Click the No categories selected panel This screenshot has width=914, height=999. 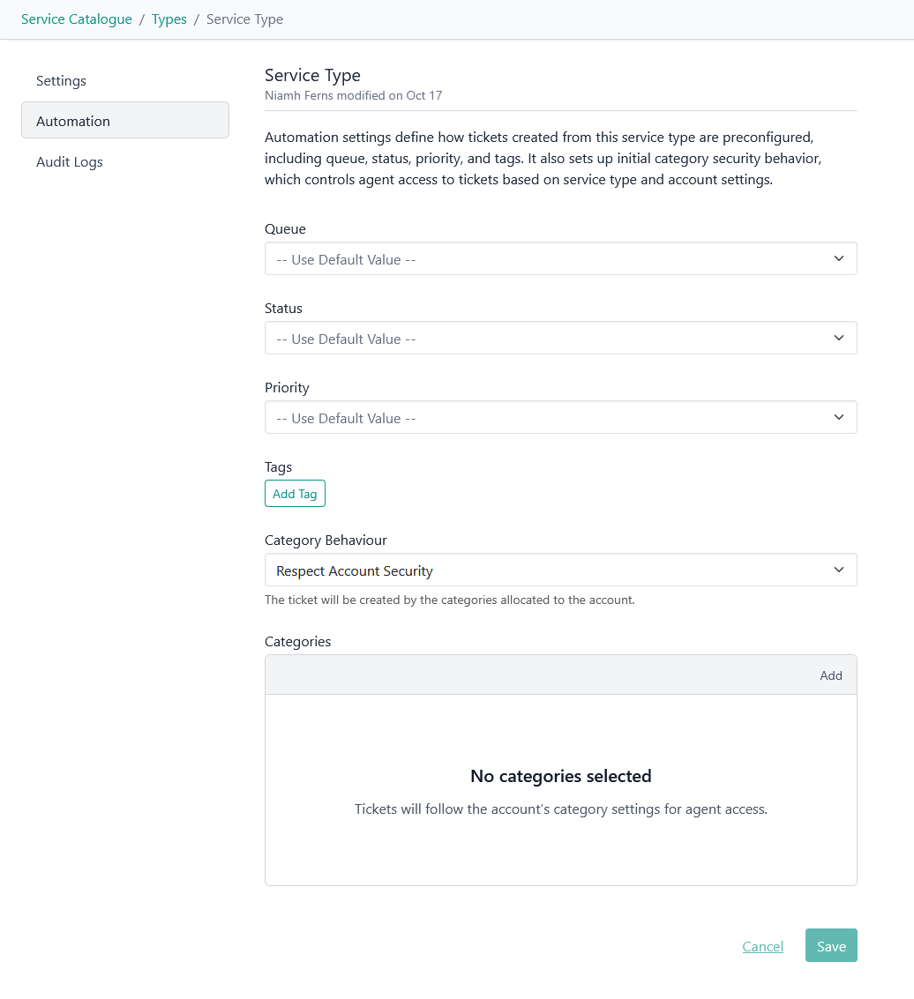point(561,790)
